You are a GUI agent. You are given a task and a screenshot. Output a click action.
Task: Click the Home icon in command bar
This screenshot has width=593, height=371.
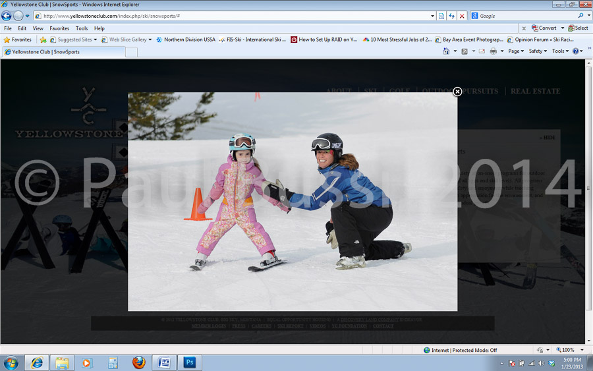click(446, 51)
